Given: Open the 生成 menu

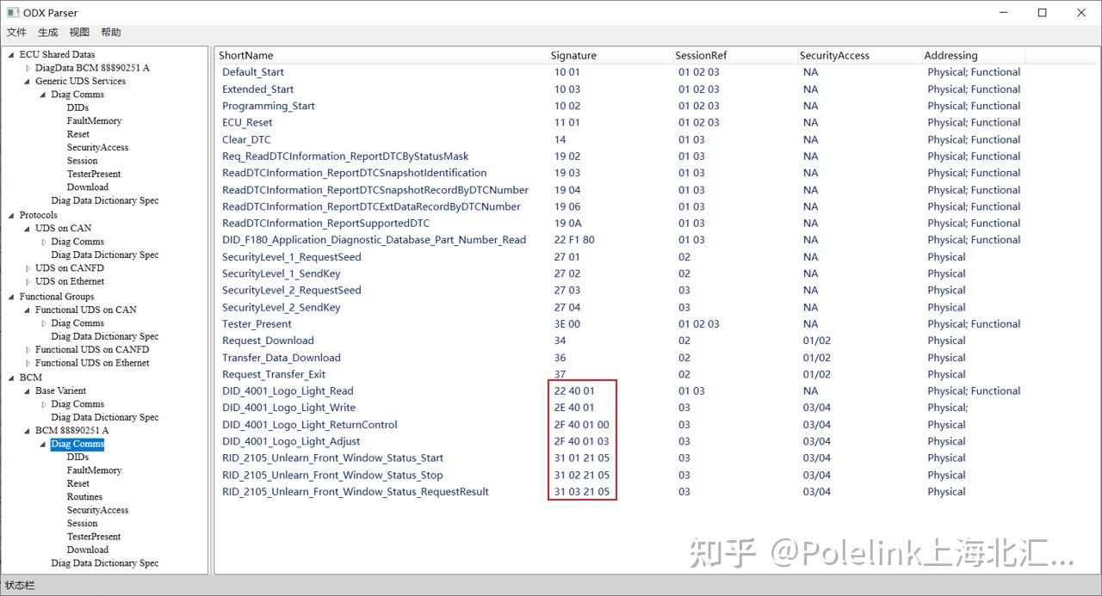Looking at the screenshot, I should tap(47, 32).
